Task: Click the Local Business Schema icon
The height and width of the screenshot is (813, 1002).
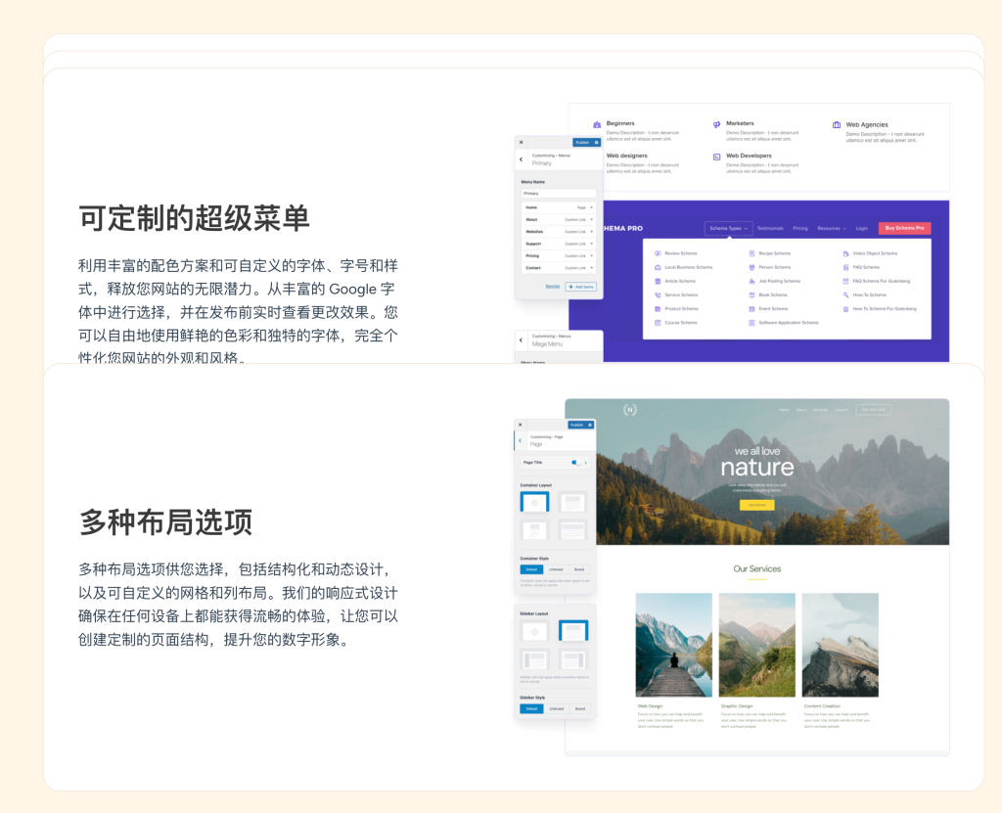Action: (658, 267)
